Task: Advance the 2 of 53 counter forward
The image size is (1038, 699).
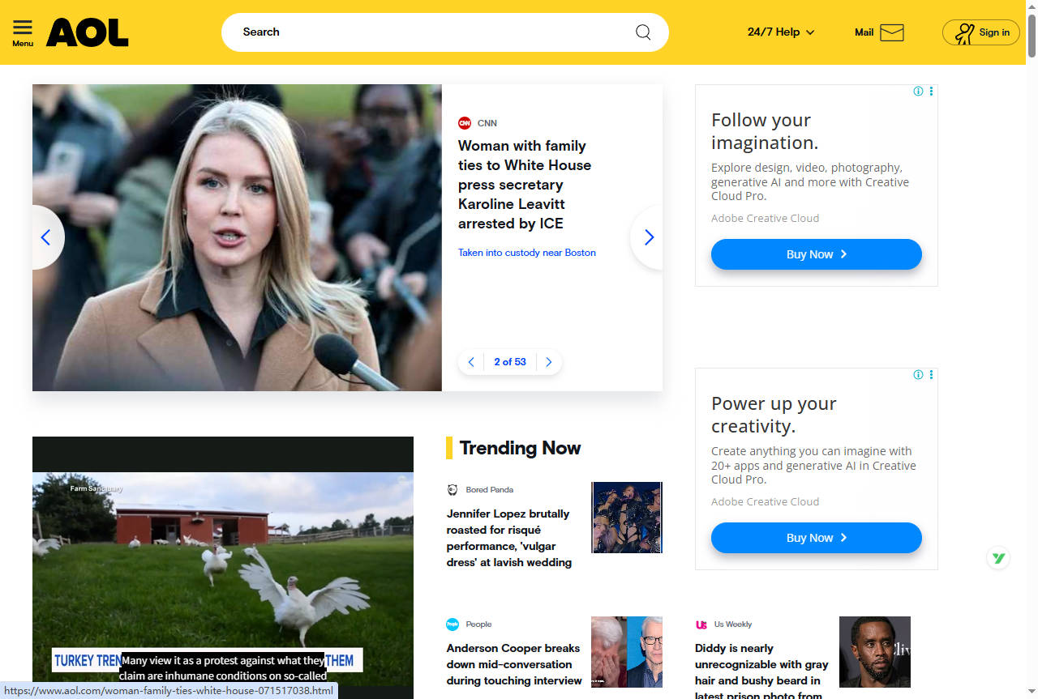Action: pos(548,362)
